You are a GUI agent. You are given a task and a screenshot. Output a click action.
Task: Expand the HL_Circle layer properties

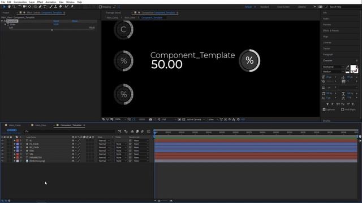[15, 144]
